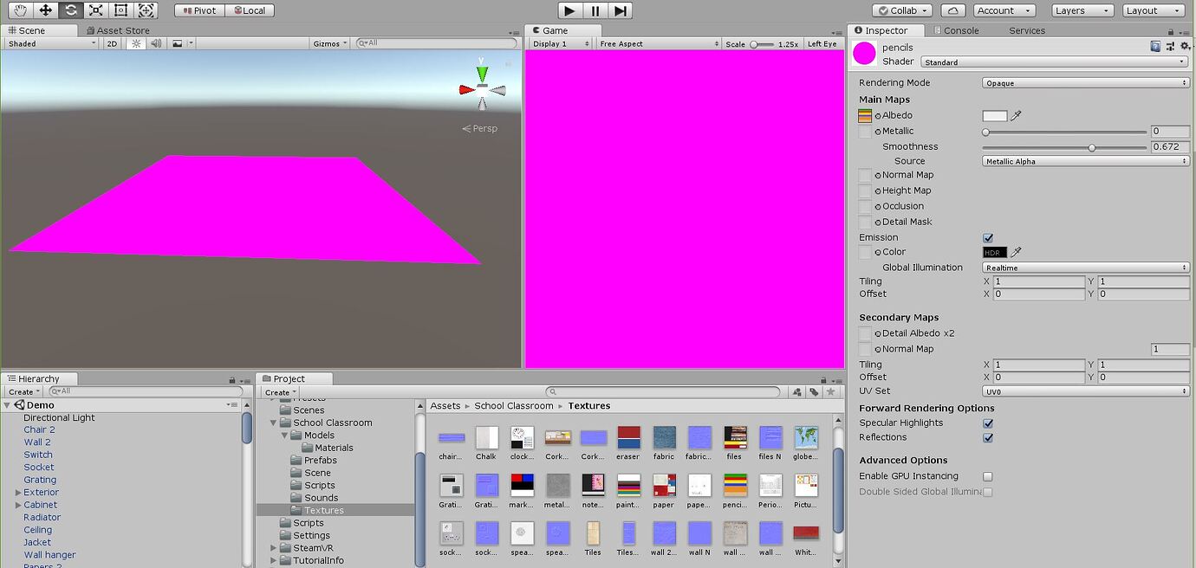Collapse the School Classroom folder tree

click(x=273, y=423)
